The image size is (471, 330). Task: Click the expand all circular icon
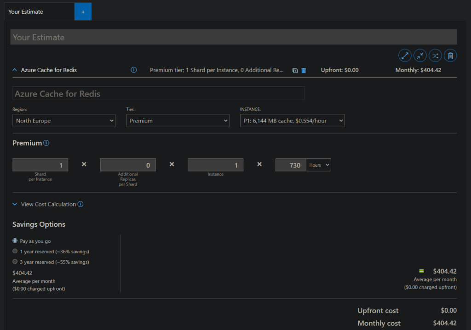click(x=405, y=56)
